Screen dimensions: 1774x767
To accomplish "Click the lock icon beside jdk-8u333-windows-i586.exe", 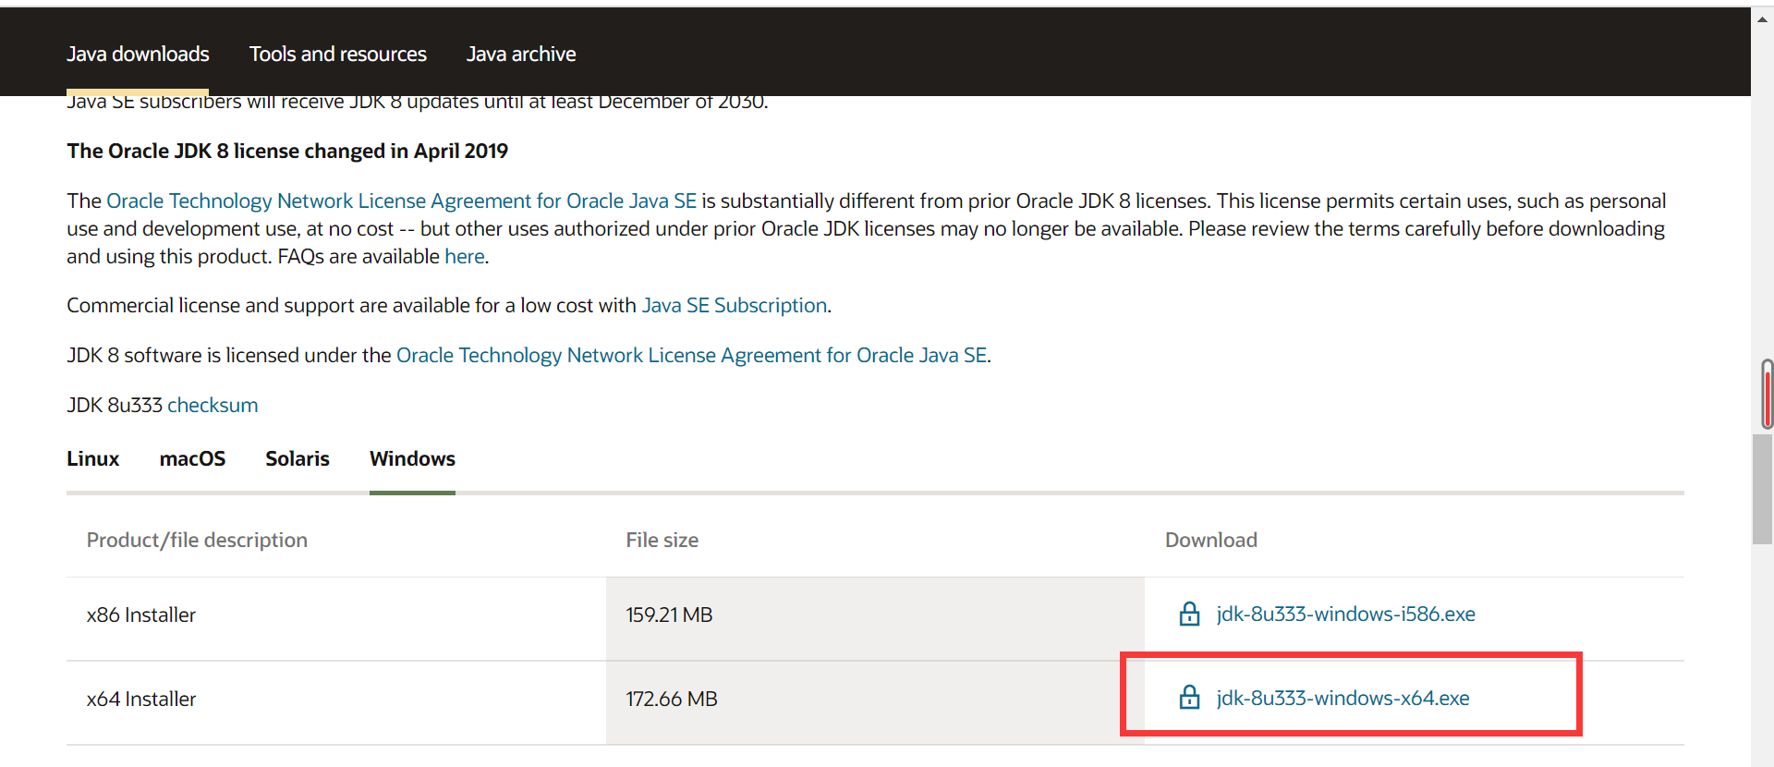I will [1189, 614].
